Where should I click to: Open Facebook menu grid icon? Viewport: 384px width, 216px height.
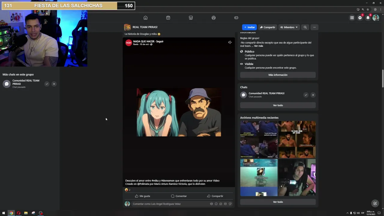point(352,18)
